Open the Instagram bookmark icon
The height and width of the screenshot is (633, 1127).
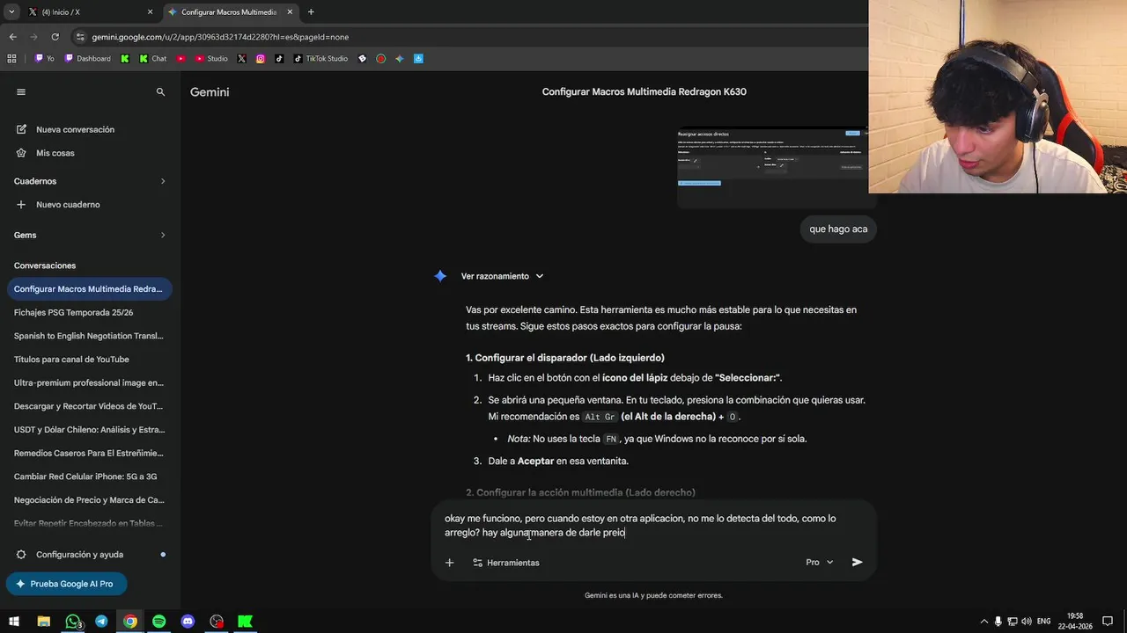click(x=261, y=59)
